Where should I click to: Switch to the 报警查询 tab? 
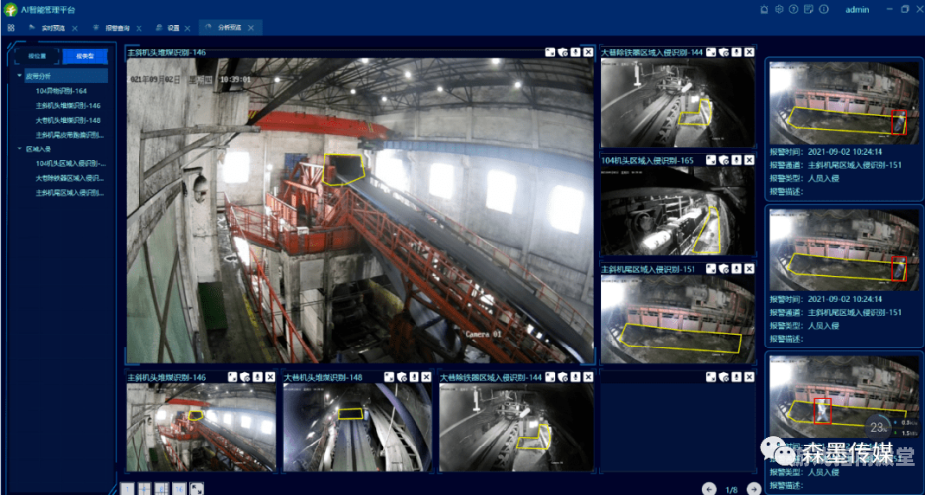(116, 28)
